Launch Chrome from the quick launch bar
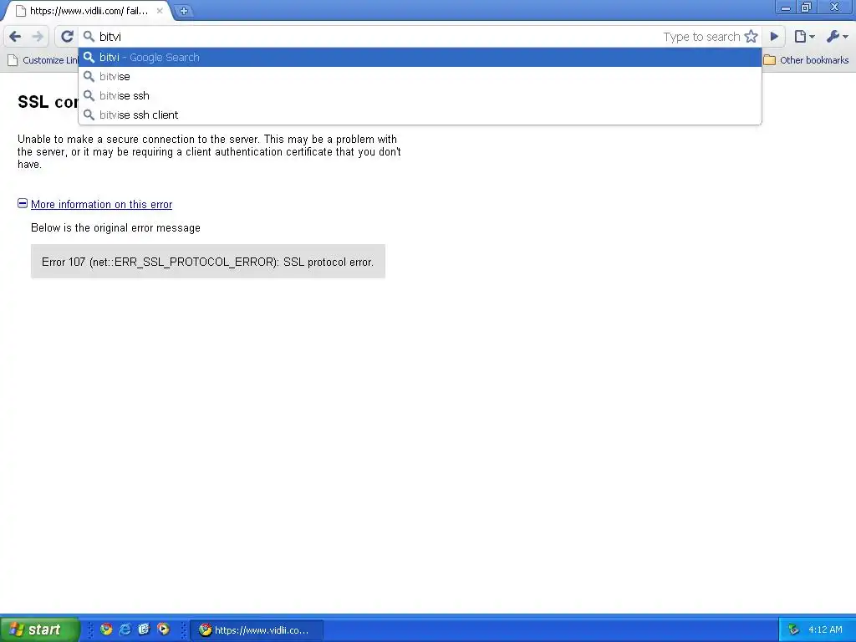 pos(106,629)
